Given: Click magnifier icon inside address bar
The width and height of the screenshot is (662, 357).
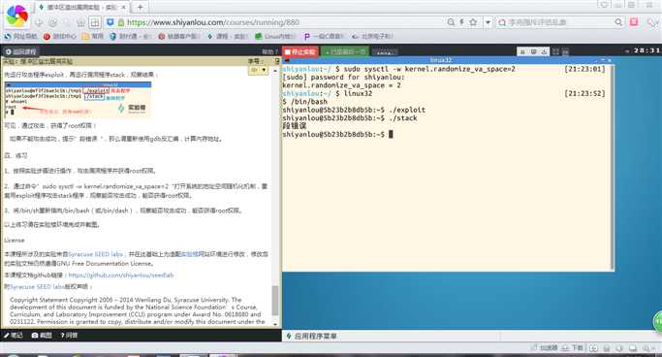Looking at the screenshot, I should pyautogui.click(x=451, y=22).
